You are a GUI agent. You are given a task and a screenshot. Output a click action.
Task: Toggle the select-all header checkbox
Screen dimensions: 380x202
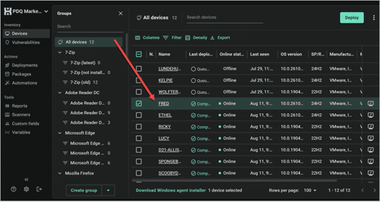pos(139,54)
